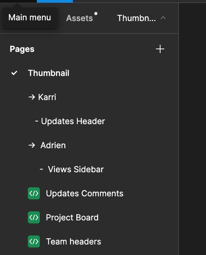Click the arrow icon before Karri

click(32, 97)
